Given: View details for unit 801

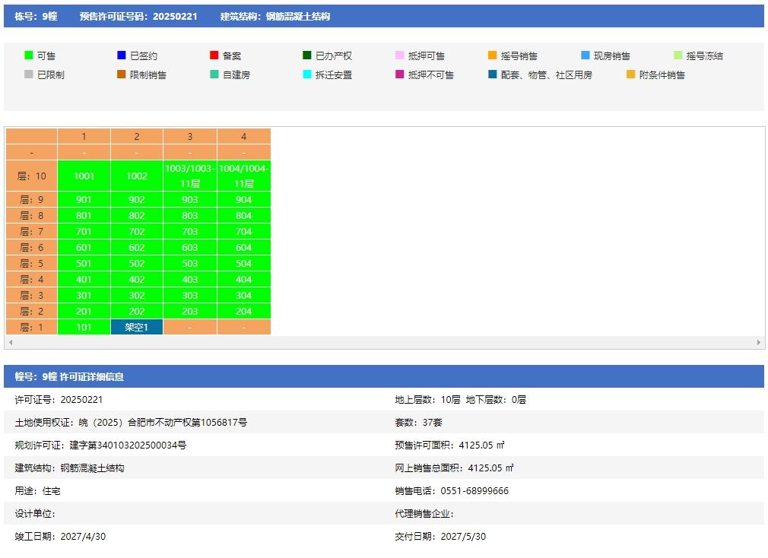Looking at the screenshot, I should [x=84, y=215].
